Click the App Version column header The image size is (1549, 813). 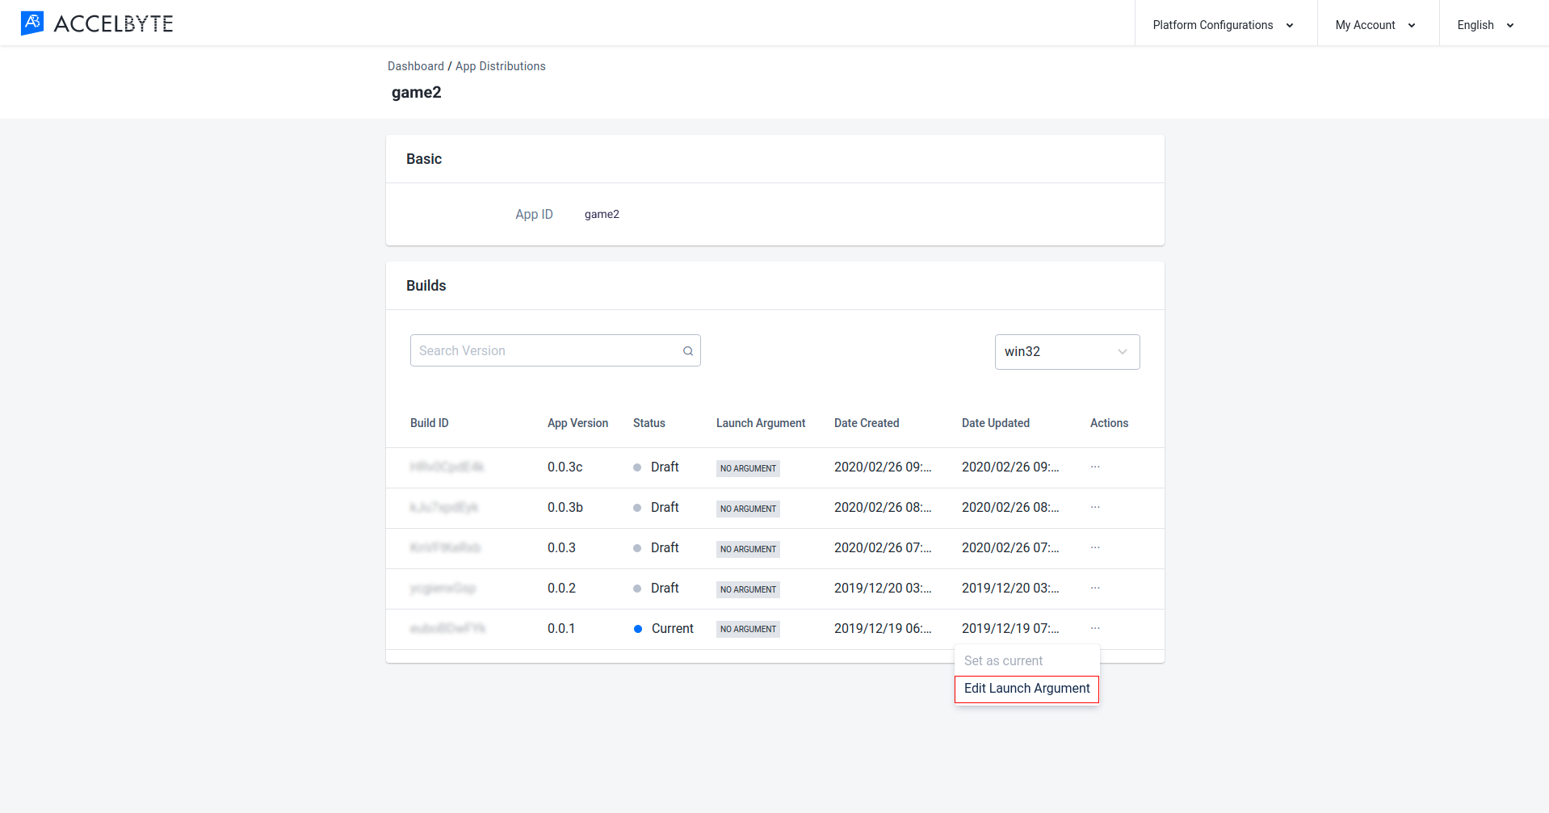pos(577,423)
